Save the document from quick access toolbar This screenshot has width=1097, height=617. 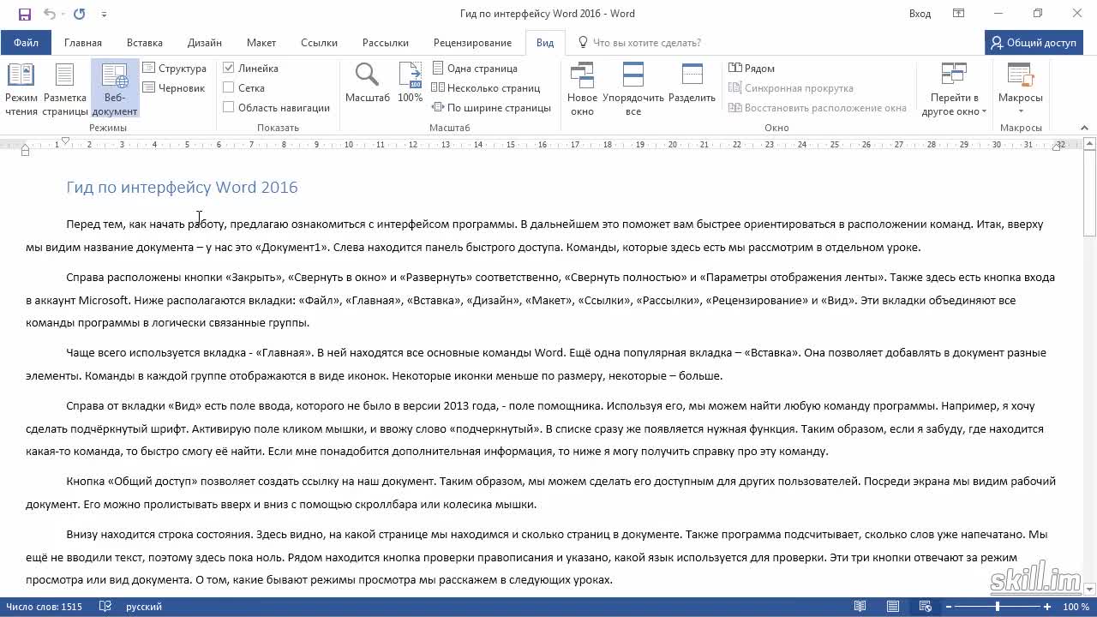pyautogui.click(x=24, y=14)
